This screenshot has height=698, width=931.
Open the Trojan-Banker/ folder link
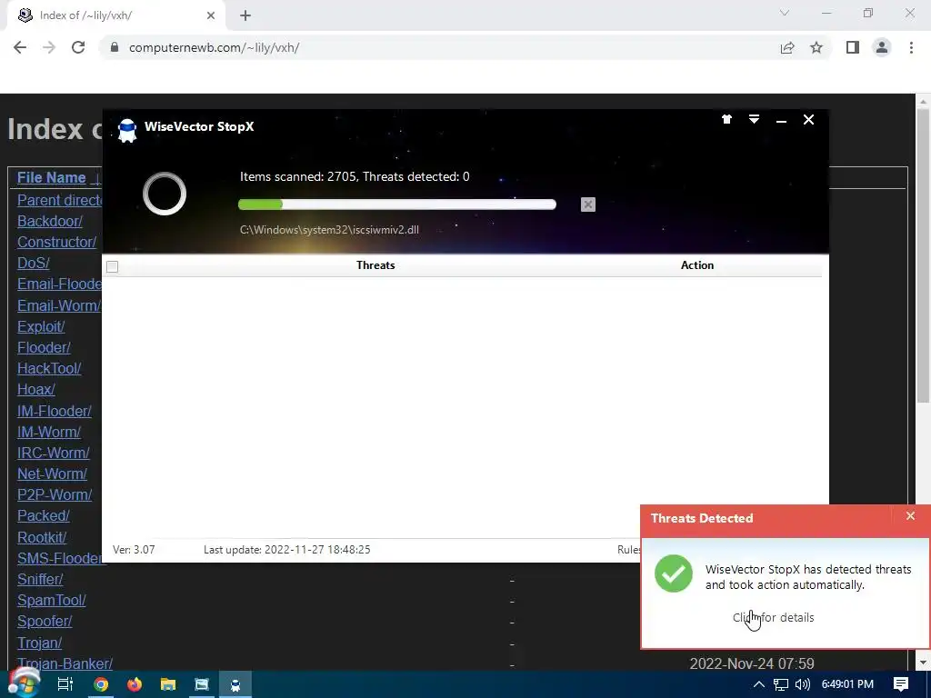coord(65,663)
